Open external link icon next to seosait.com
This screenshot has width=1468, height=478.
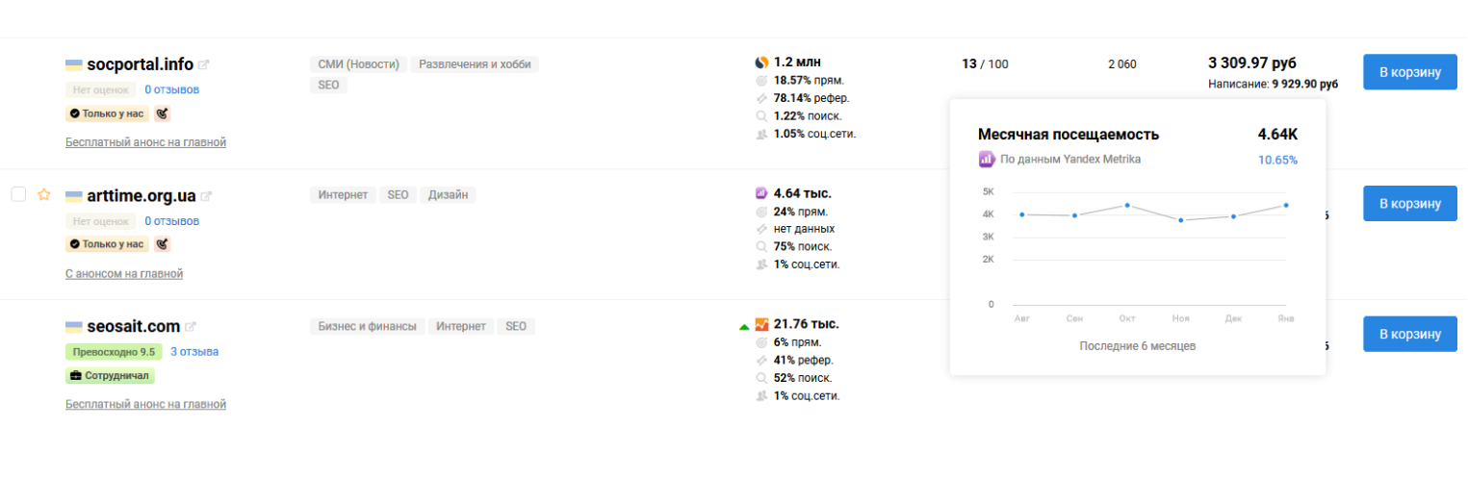tap(191, 327)
